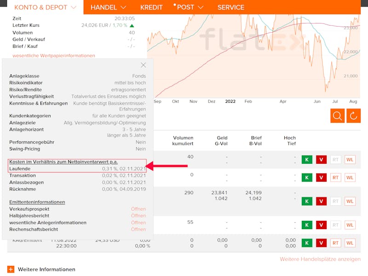This screenshot has height=276, width=368.
Task: Click the Performancegebühr row value Nein
Action: [x=141, y=142]
